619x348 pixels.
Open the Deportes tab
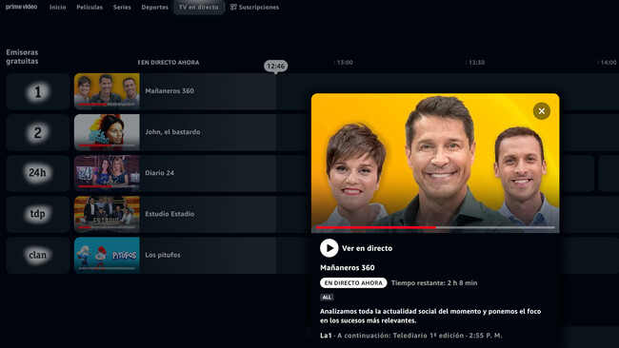(x=154, y=7)
